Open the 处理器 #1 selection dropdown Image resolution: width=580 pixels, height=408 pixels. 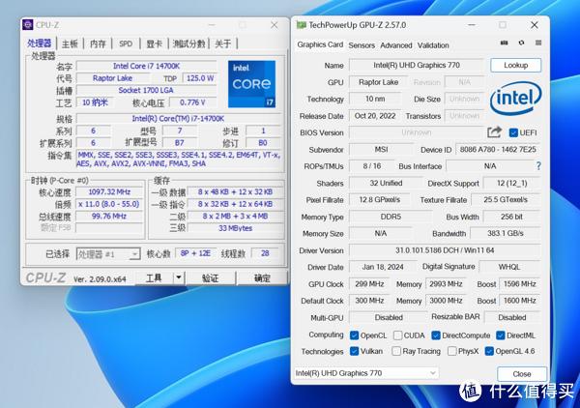108,254
